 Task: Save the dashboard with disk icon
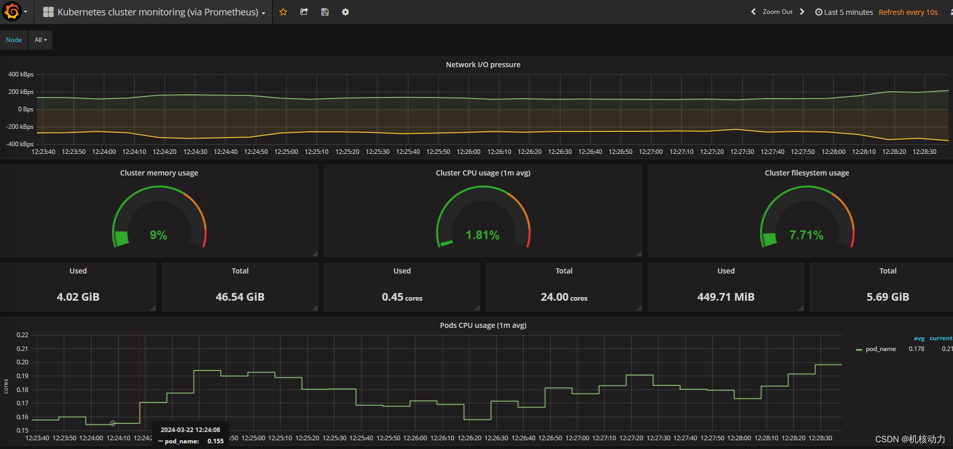coord(325,12)
